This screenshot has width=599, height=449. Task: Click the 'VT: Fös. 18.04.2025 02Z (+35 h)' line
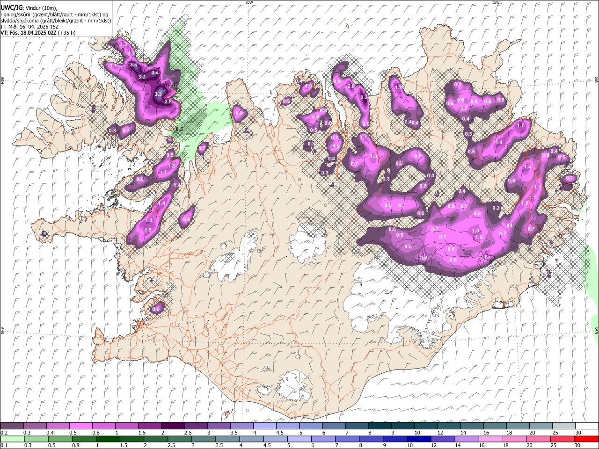(38, 33)
